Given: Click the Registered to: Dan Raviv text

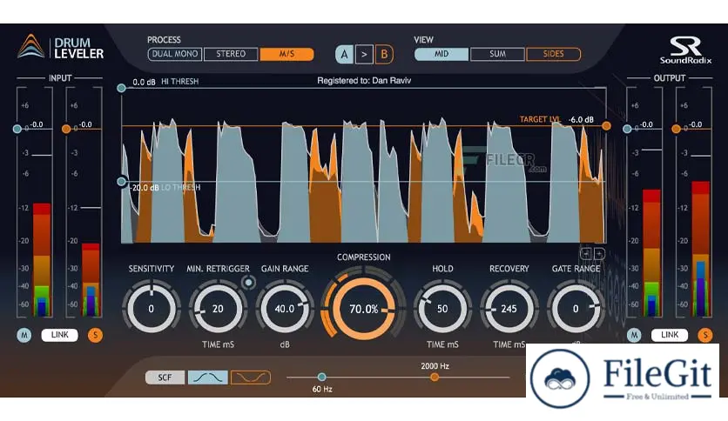Looking at the screenshot, I should coord(364,80).
